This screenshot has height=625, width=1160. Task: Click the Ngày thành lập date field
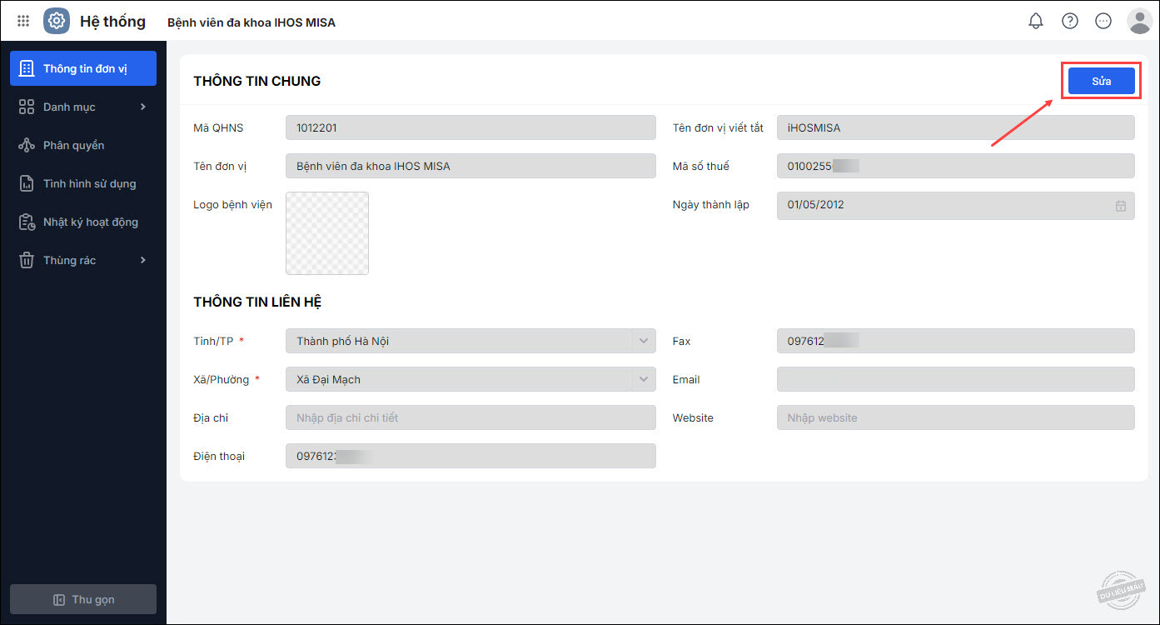pos(956,205)
